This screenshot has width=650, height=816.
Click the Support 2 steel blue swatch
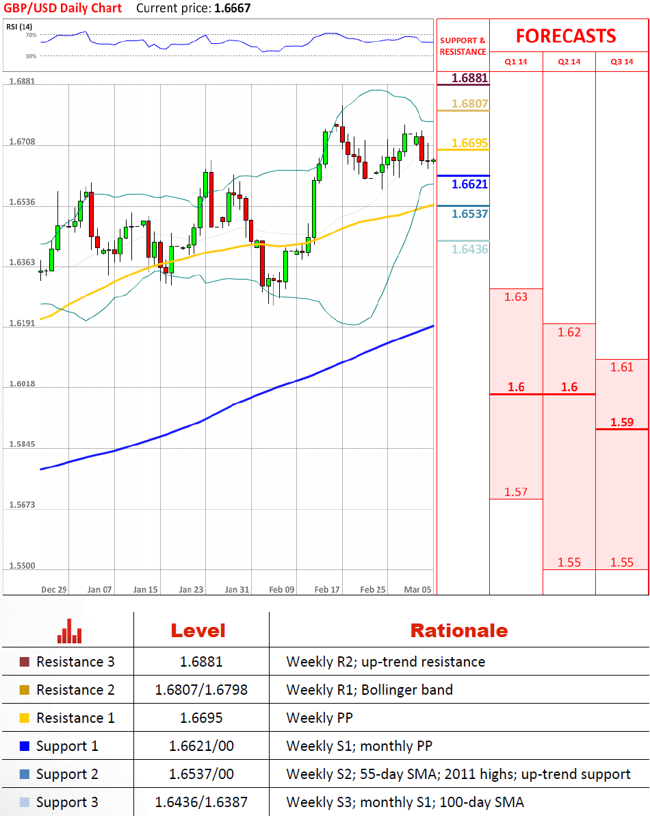(x=25, y=774)
